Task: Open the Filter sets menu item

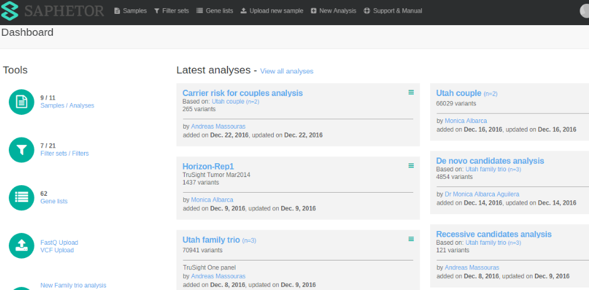Action: (171, 11)
